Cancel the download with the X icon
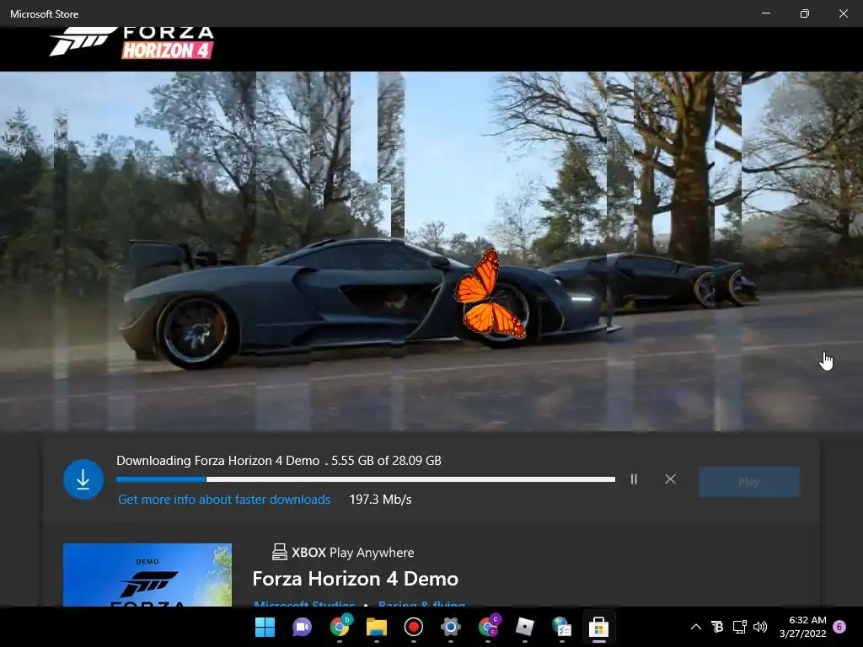 [670, 479]
